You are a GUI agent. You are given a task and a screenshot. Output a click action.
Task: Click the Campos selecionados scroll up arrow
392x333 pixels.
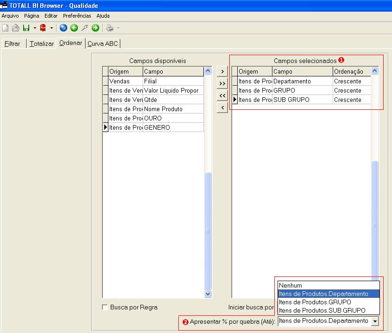pyautogui.click(x=374, y=71)
